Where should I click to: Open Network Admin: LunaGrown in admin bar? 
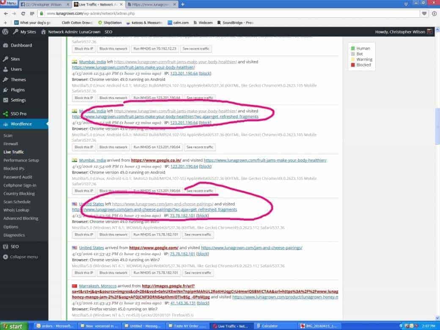point(71,32)
